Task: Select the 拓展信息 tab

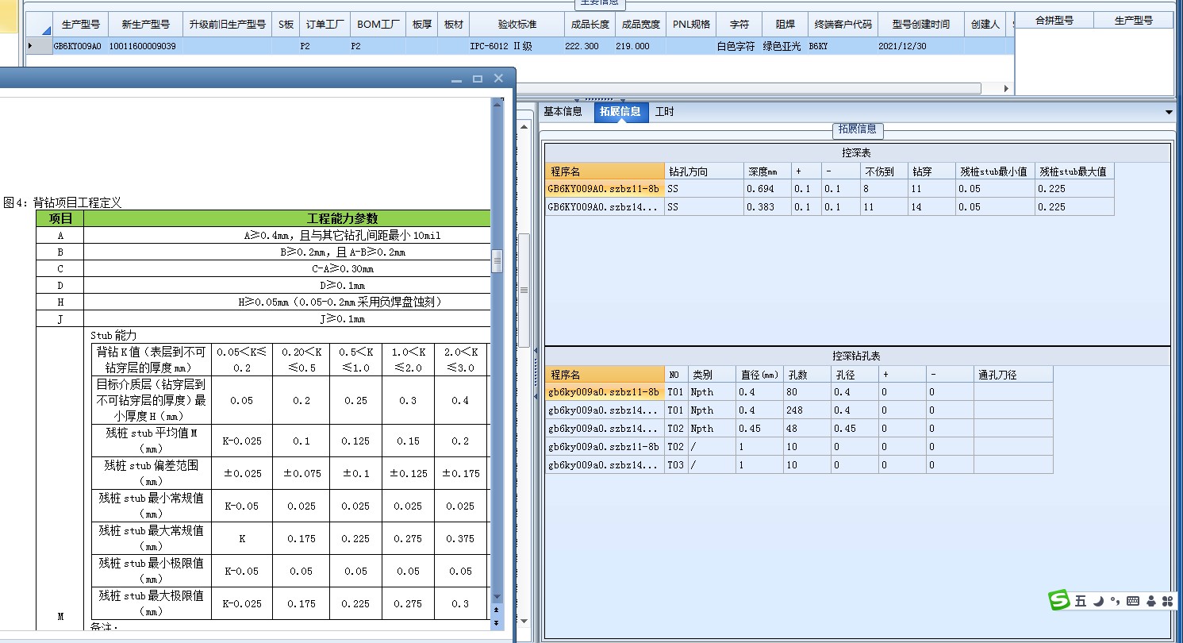Action: pyautogui.click(x=620, y=112)
